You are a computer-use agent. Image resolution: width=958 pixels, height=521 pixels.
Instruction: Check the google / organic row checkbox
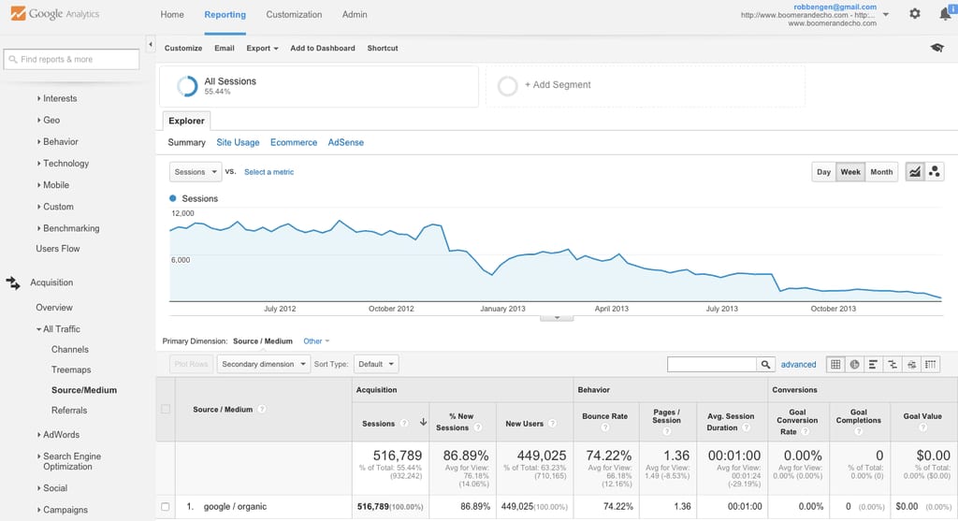coord(165,506)
